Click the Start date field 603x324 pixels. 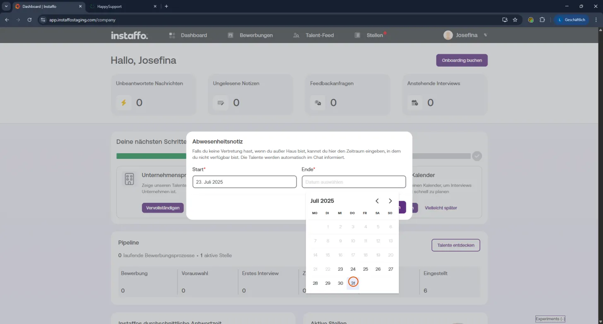244,182
